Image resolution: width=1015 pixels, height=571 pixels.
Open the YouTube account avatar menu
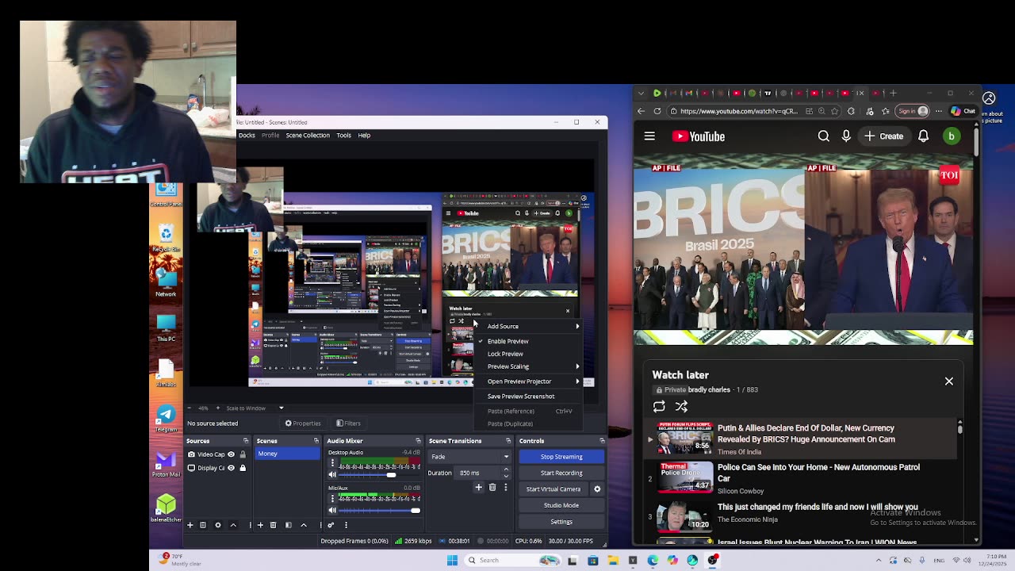pos(951,136)
